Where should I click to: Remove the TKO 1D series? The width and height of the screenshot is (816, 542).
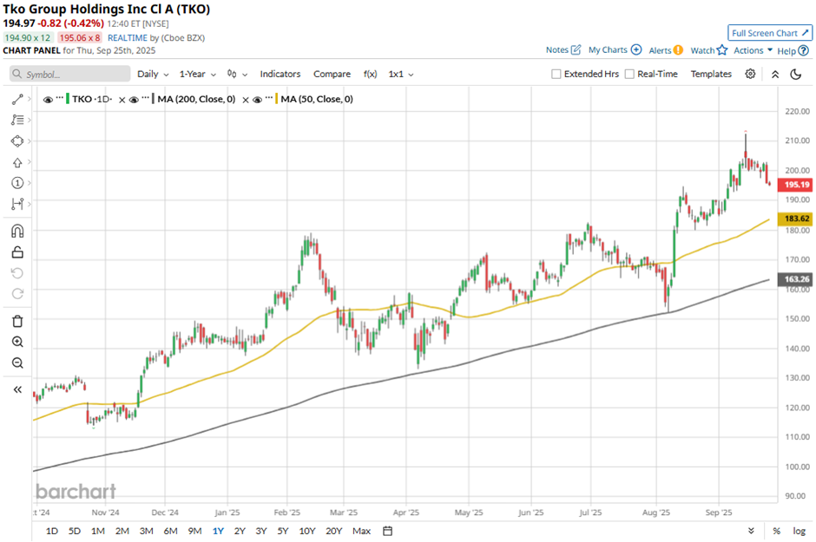click(x=122, y=100)
